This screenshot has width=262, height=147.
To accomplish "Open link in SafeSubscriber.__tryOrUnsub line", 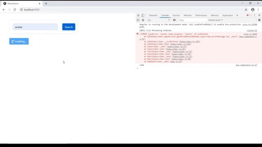I will (x=190, y=42).
